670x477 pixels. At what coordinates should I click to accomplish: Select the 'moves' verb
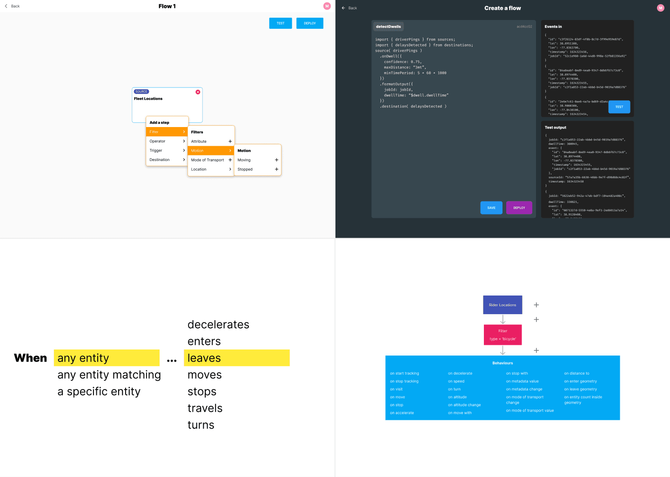204,375
